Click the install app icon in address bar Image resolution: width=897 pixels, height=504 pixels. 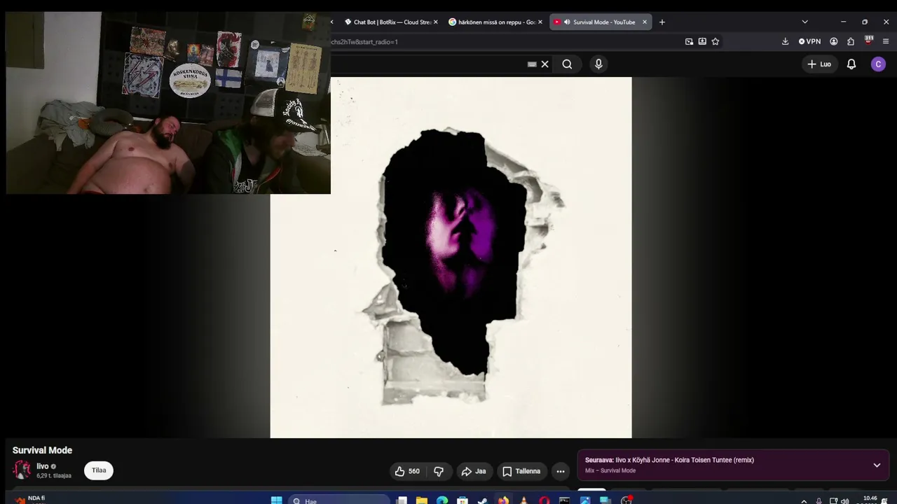702,42
